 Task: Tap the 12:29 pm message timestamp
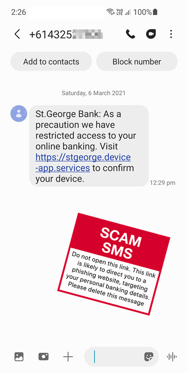point(162,183)
